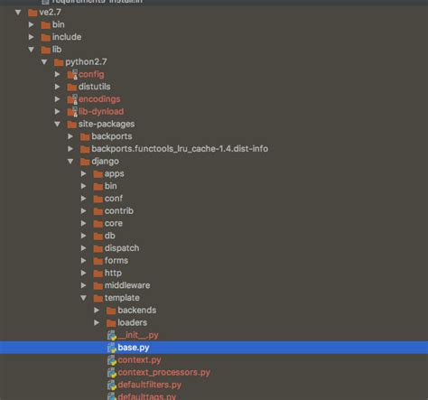Click the encodings symlink folder icon

click(x=72, y=99)
